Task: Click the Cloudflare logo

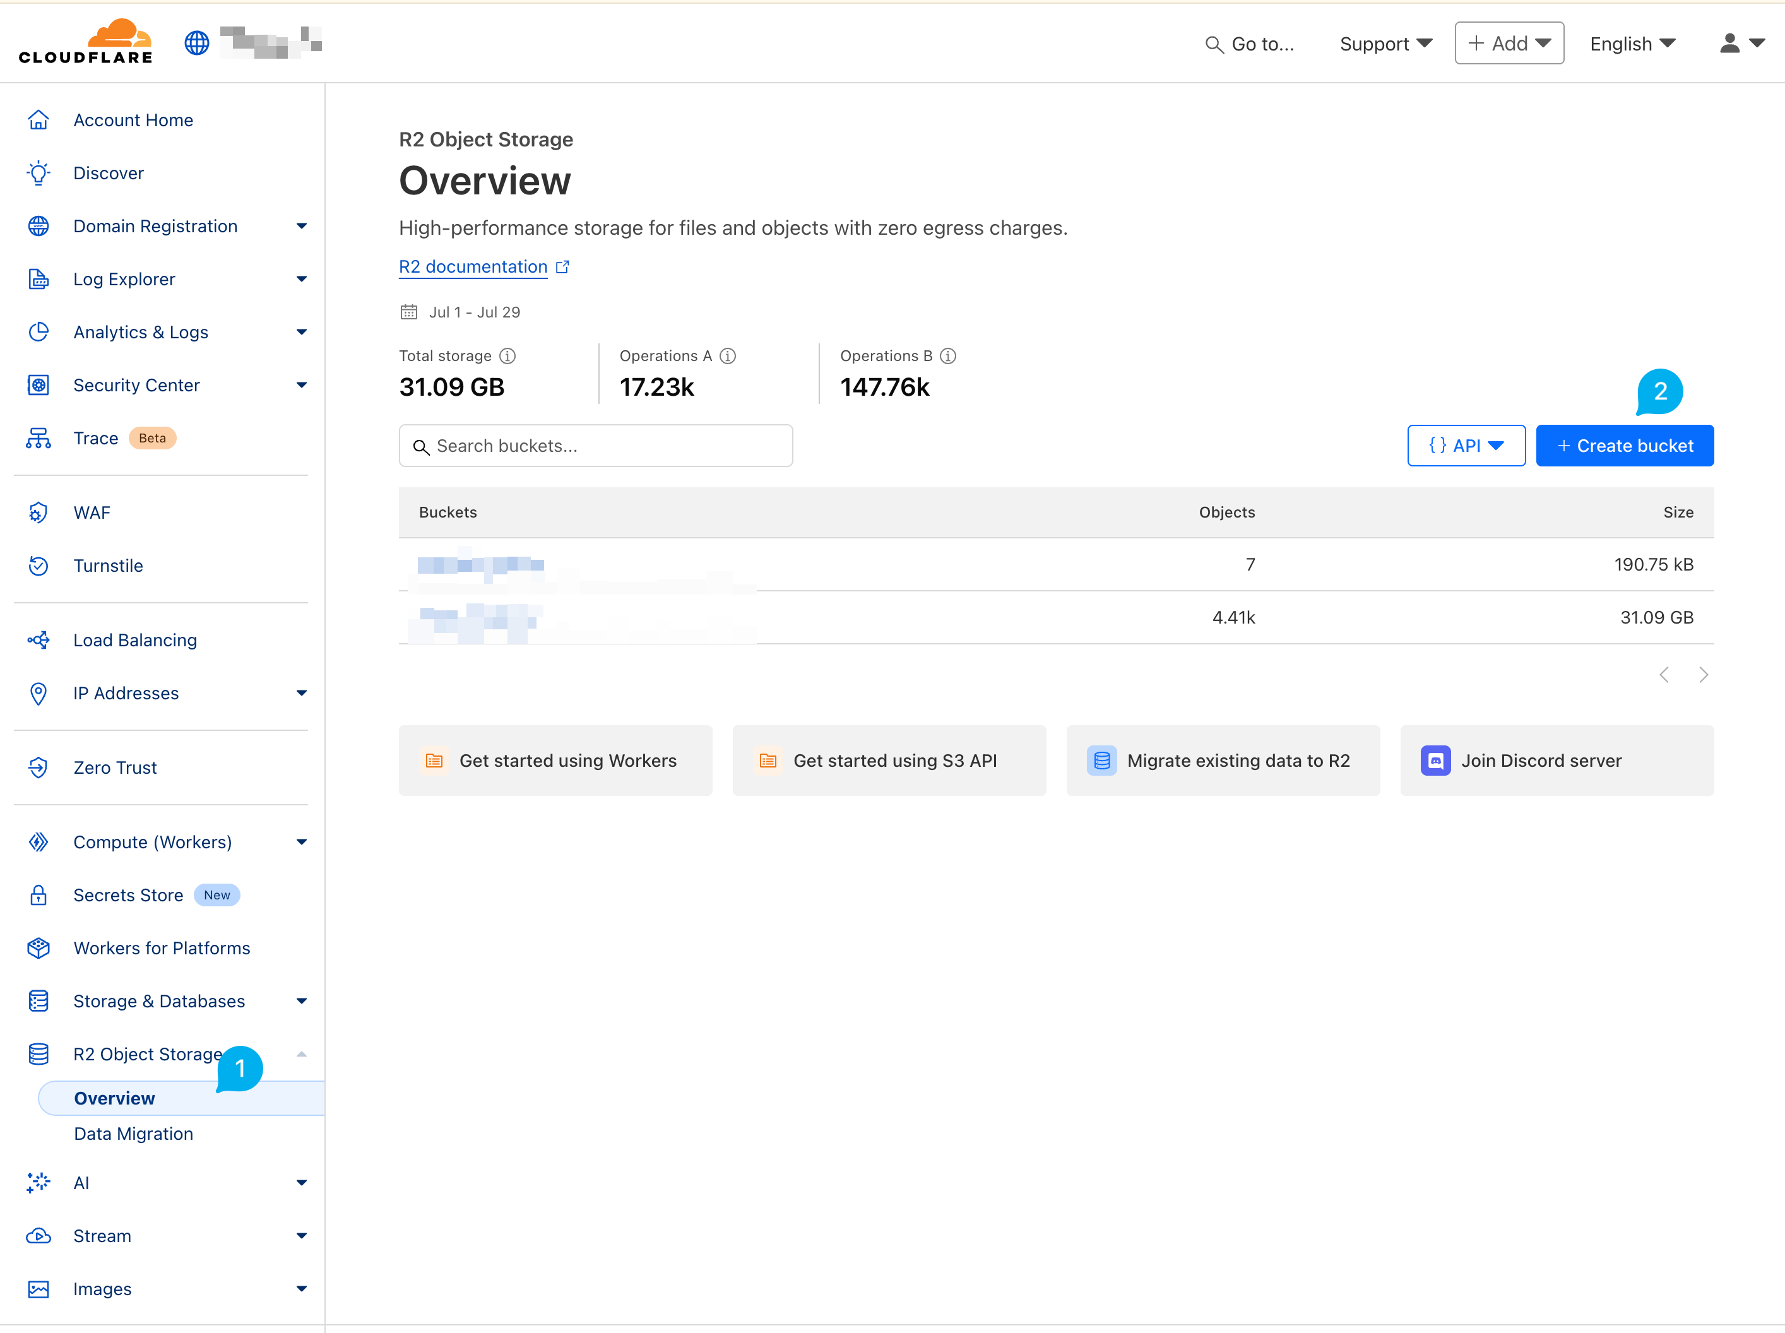Action: coord(86,41)
